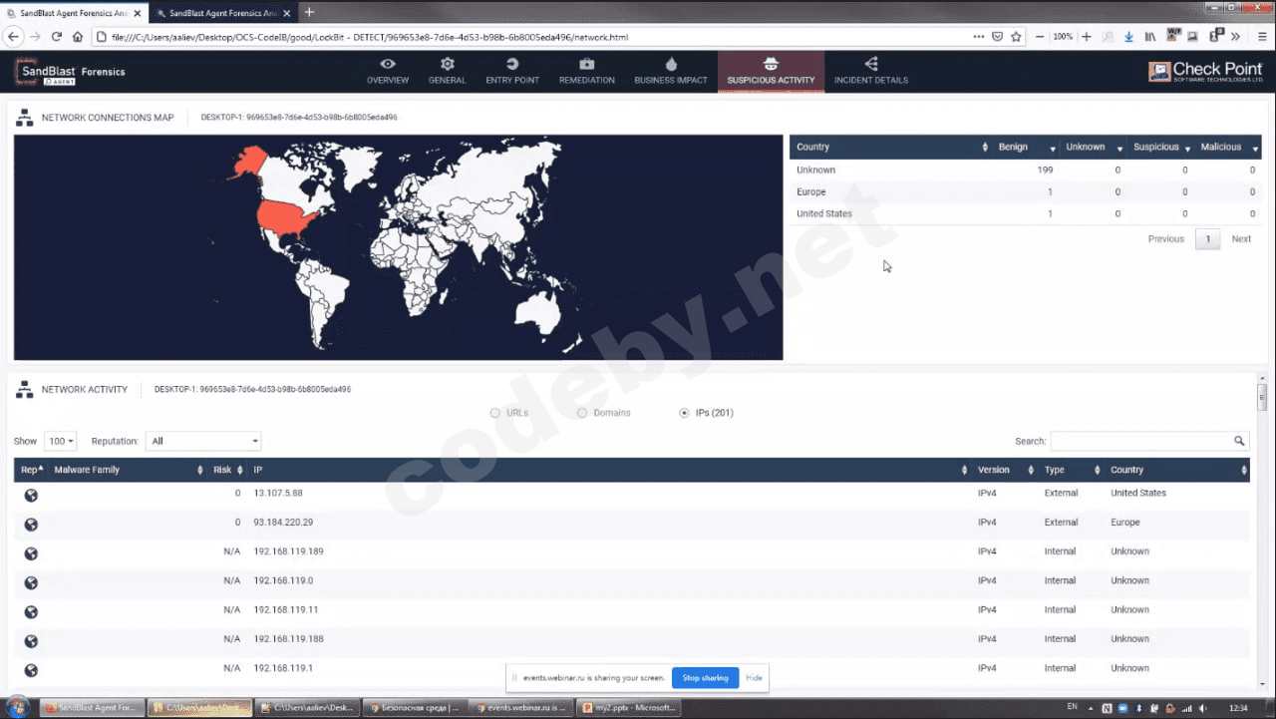Open the Remediation section
Viewport: 1276px width, 719px height.
click(x=587, y=71)
